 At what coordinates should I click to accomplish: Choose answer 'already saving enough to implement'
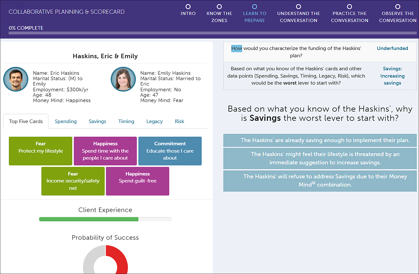click(x=320, y=140)
